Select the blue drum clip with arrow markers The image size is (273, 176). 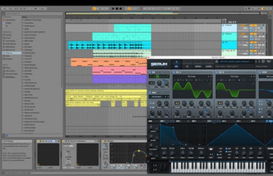pos(109,45)
